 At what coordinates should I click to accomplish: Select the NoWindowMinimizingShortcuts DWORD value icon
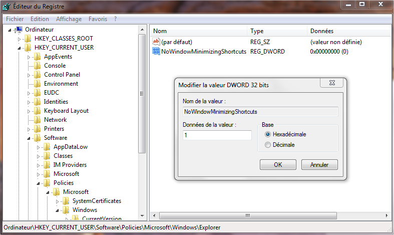156,51
